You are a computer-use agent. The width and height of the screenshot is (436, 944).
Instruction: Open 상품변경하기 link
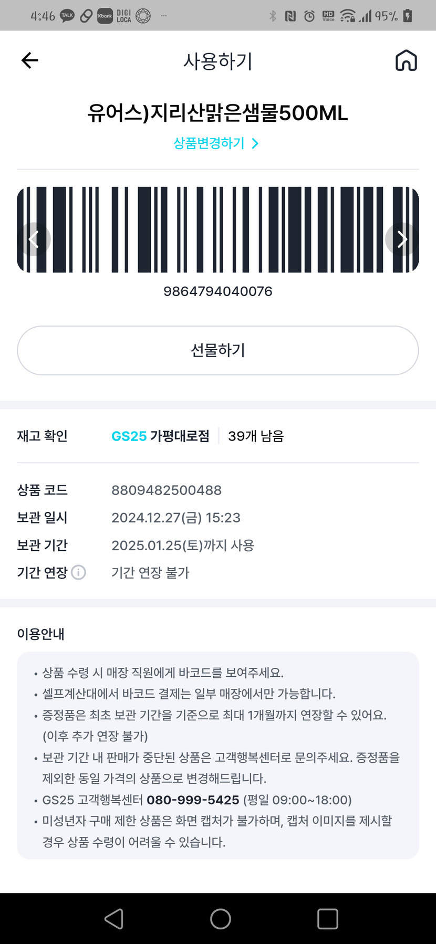pyautogui.click(x=216, y=143)
